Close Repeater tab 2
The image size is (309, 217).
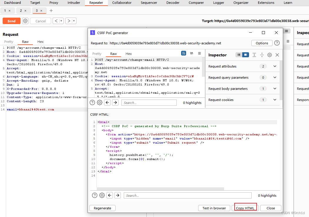click(25, 11)
